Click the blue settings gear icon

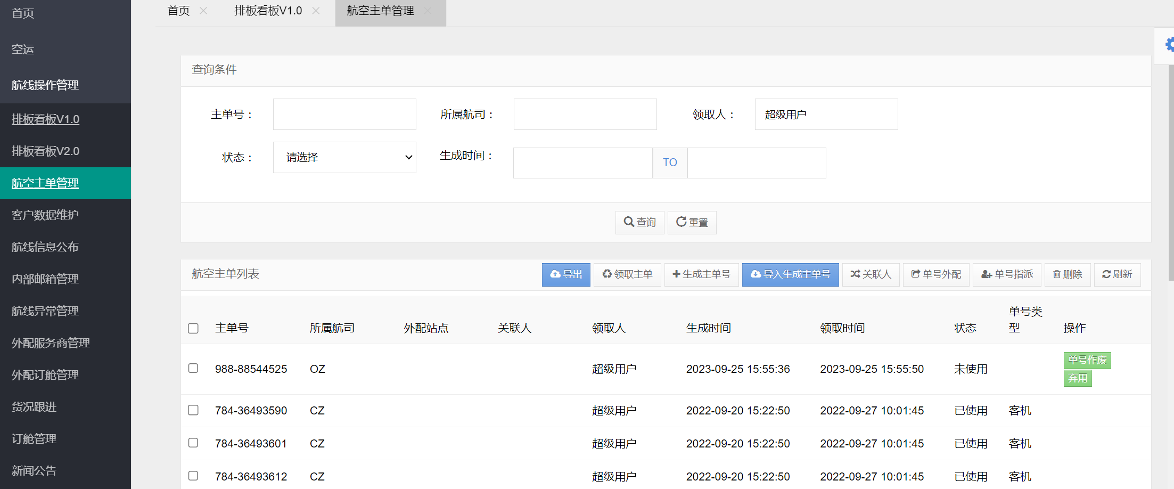(x=1169, y=45)
